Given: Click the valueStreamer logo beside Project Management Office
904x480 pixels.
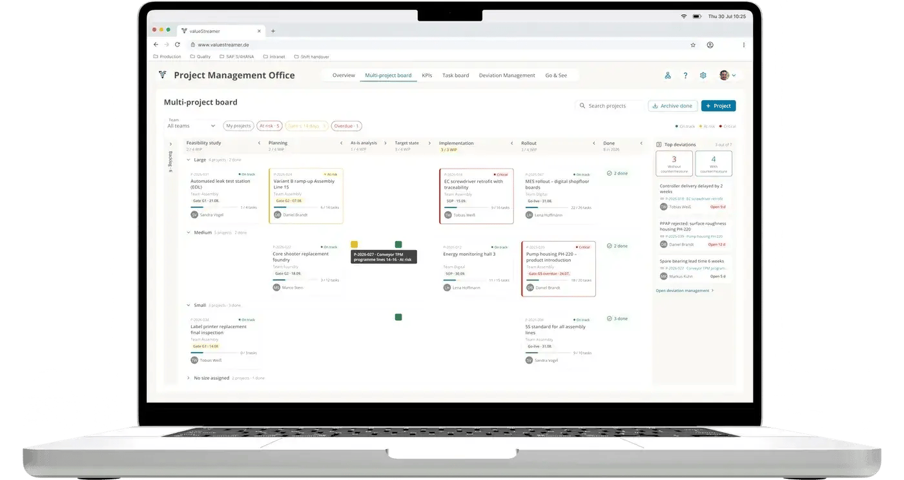Looking at the screenshot, I should (x=163, y=75).
